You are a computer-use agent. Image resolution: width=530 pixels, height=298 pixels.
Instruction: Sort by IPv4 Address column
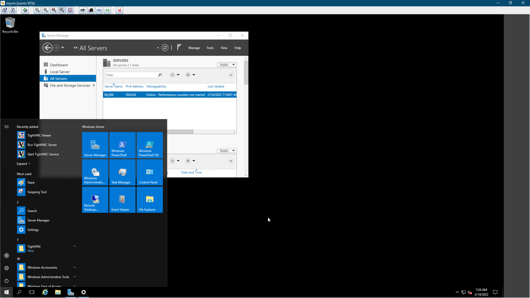tap(134, 86)
